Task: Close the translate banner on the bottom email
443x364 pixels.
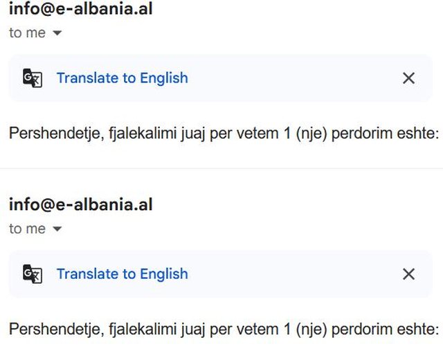Action: pos(408,274)
